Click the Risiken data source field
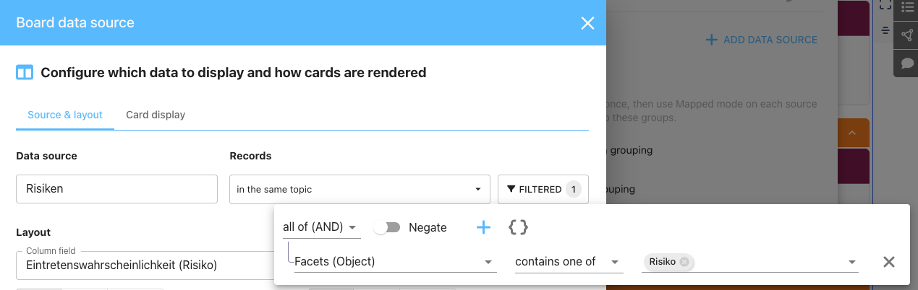 coord(116,189)
